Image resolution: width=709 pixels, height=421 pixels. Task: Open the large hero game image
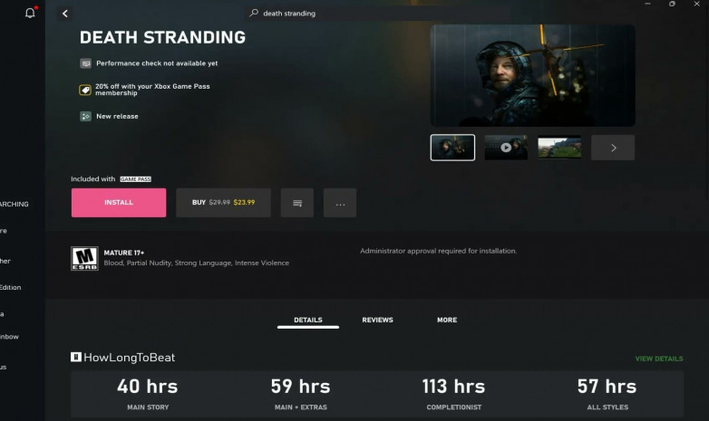pyautogui.click(x=532, y=75)
